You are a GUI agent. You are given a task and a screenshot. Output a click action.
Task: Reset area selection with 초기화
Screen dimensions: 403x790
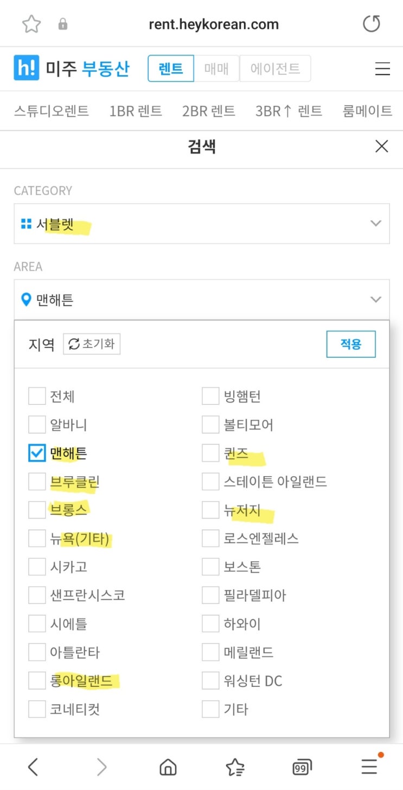click(92, 344)
